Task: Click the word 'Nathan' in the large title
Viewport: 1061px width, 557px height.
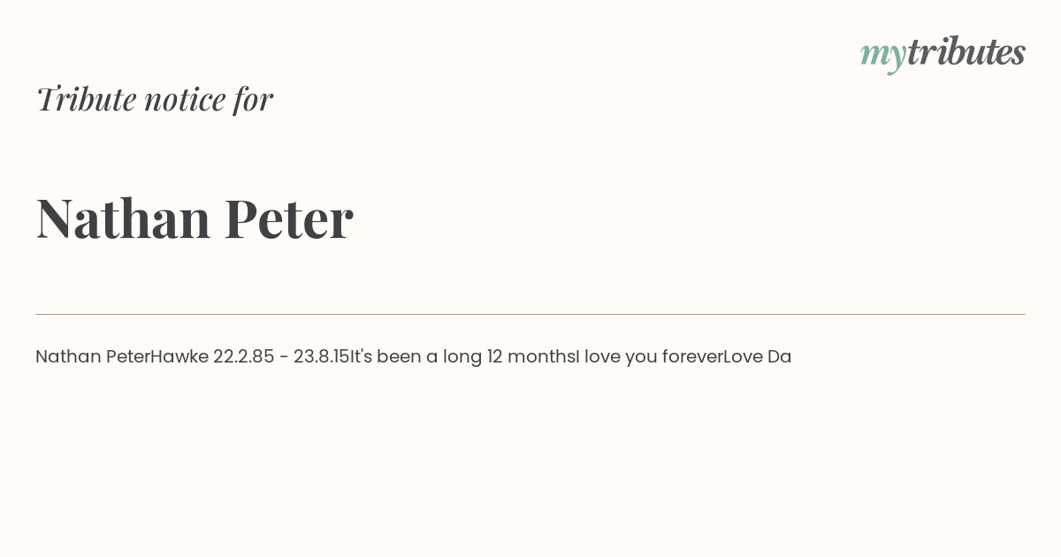Action: point(123,218)
